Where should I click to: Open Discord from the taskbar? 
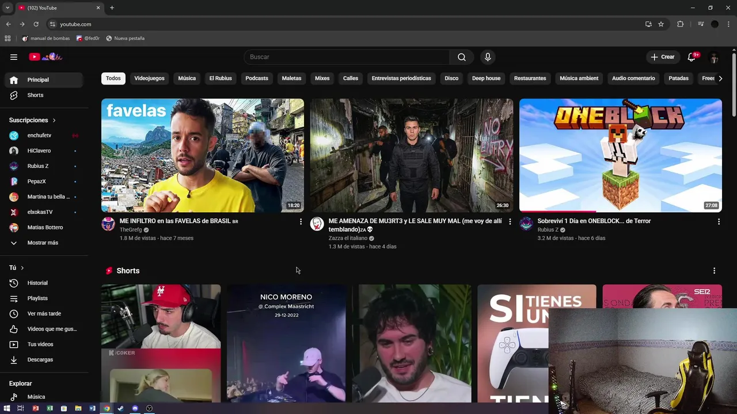pos(135,408)
